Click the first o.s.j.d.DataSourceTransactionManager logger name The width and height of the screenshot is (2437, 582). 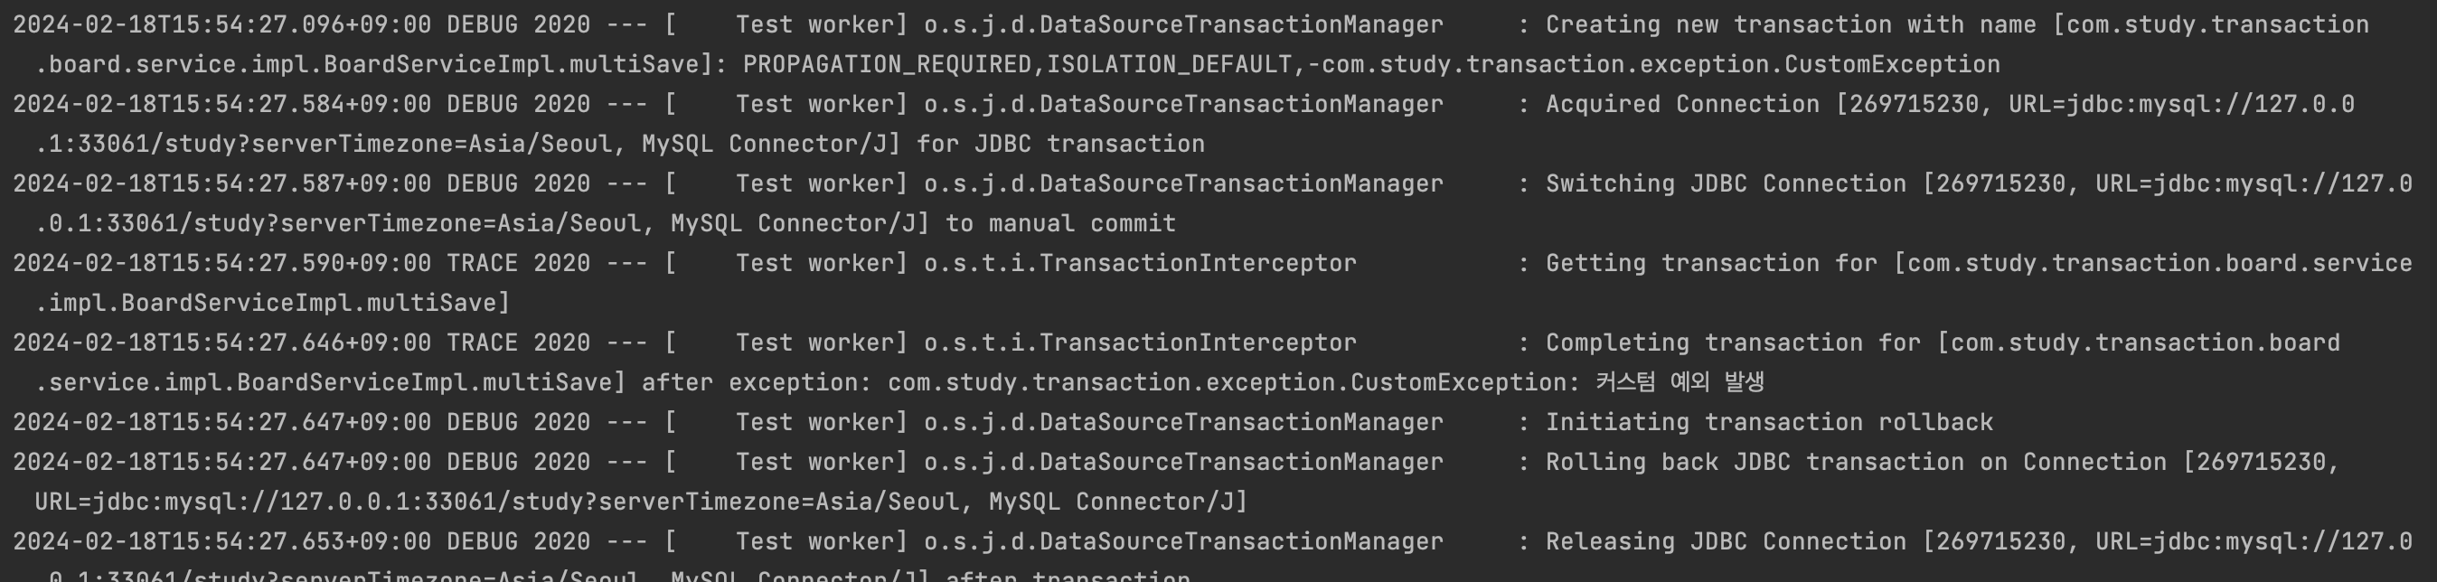tap(1183, 24)
